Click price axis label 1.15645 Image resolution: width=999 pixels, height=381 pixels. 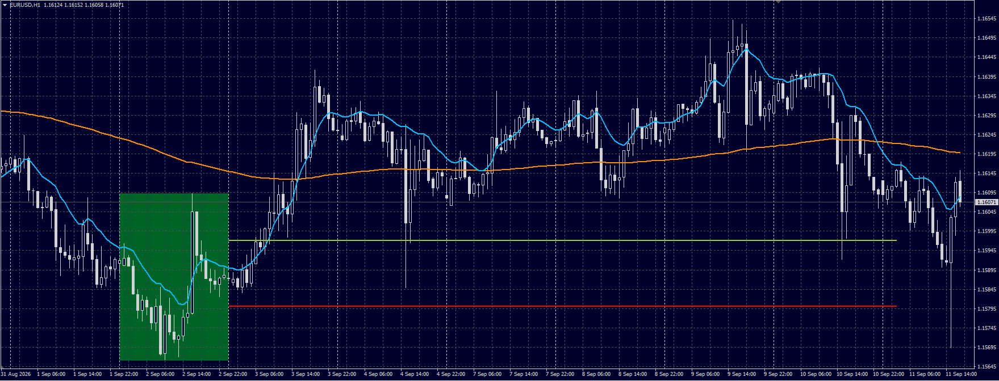[x=987, y=366]
